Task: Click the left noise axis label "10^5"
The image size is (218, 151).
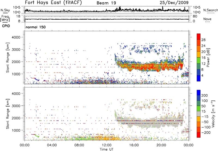Action: point(17,8)
